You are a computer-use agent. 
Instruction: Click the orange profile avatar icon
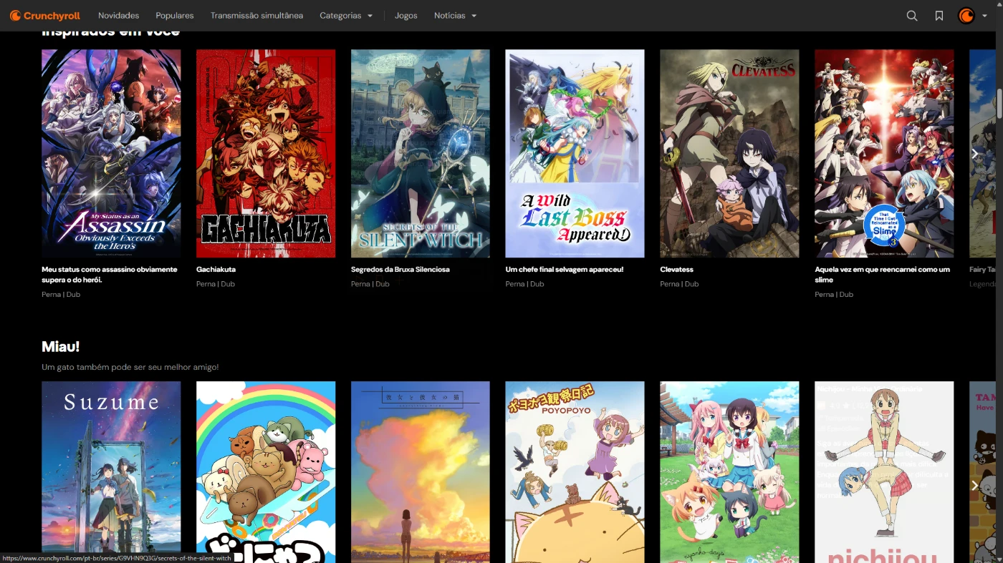click(x=966, y=16)
